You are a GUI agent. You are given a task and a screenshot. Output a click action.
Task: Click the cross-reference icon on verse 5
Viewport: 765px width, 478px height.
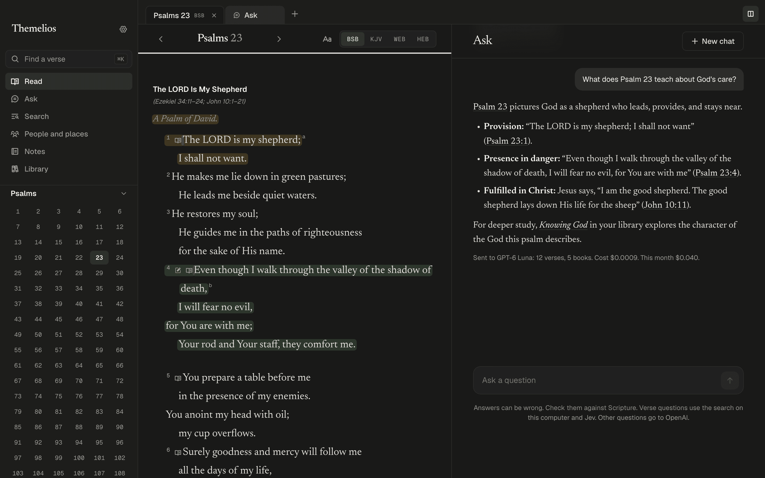[178, 378]
